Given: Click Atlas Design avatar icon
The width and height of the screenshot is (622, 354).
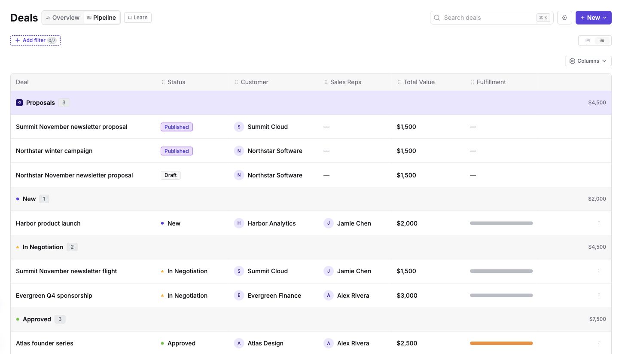Looking at the screenshot, I should (239, 343).
